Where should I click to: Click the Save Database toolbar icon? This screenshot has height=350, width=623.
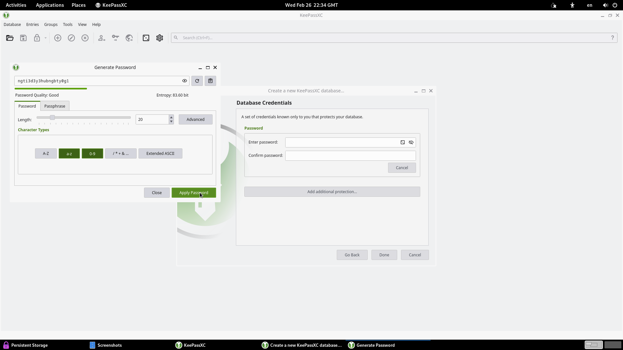coord(23,38)
